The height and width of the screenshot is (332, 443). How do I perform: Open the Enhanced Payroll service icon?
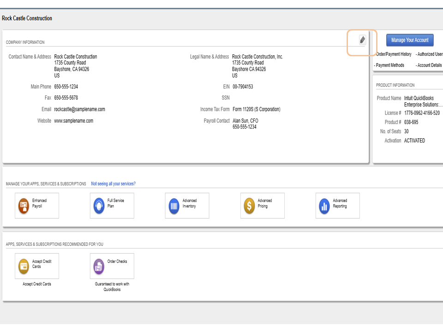tap(24, 206)
